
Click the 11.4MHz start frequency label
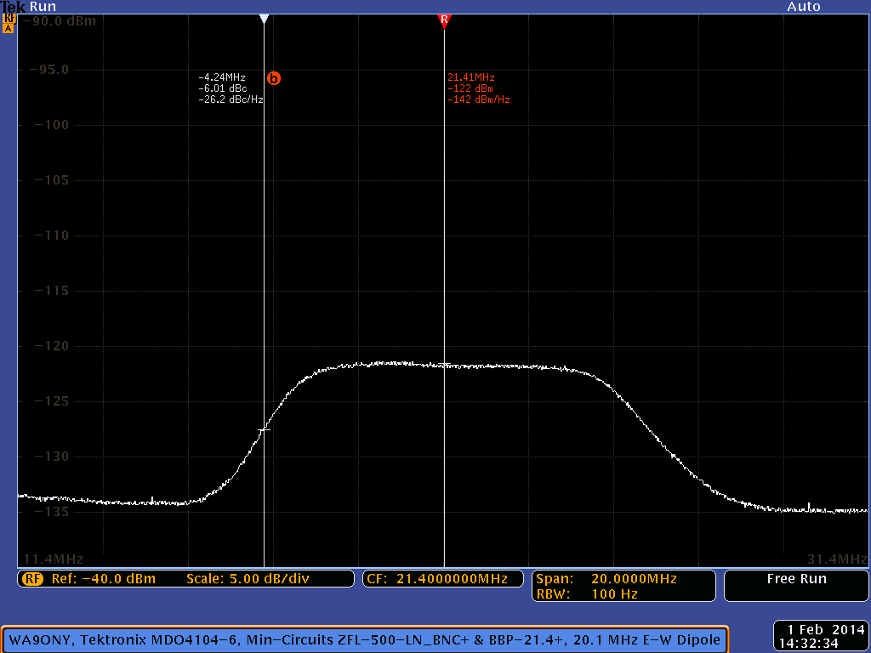53,559
